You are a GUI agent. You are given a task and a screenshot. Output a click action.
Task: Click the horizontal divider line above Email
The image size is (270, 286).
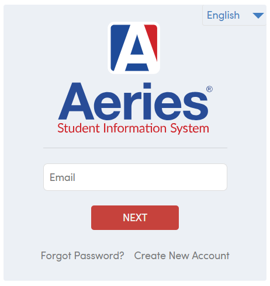135,148
